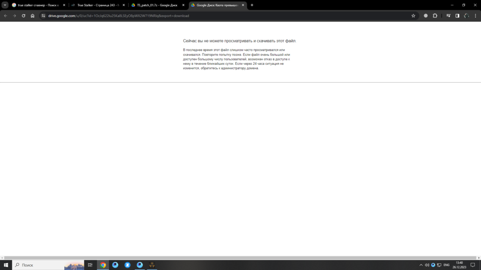481x270 pixels.
Task: Toggle the browser side panel
Action: tap(457, 16)
